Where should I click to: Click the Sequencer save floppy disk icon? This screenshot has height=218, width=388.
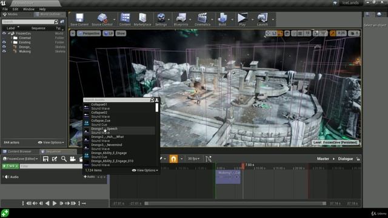[45, 159]
